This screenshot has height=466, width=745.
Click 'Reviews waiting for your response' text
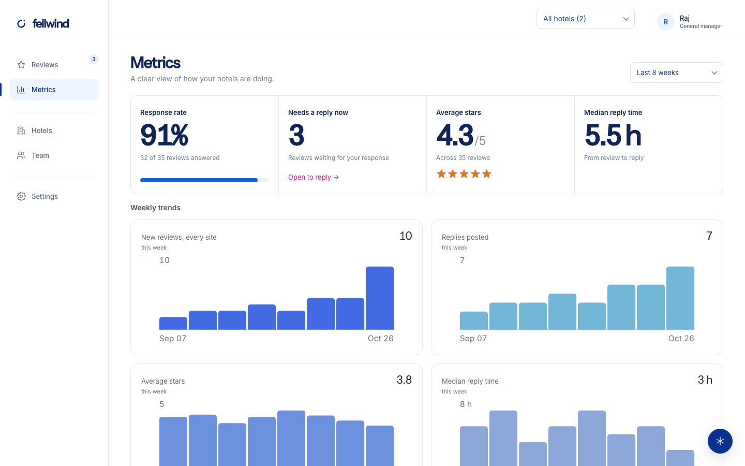[x=338, y=158]
